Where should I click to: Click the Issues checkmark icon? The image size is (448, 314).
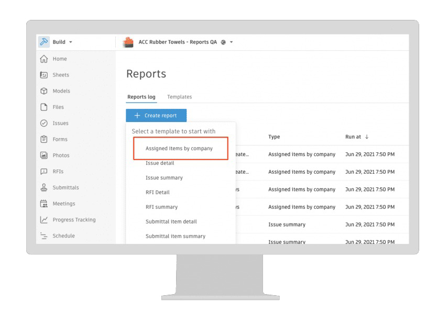(x=43, y=123)
